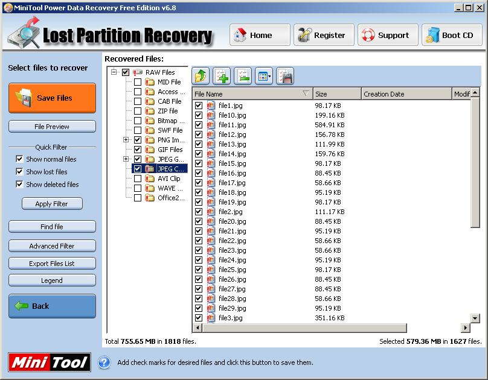Click the check all files toolbar icon

pyautogui.click(x=222, y=76)
